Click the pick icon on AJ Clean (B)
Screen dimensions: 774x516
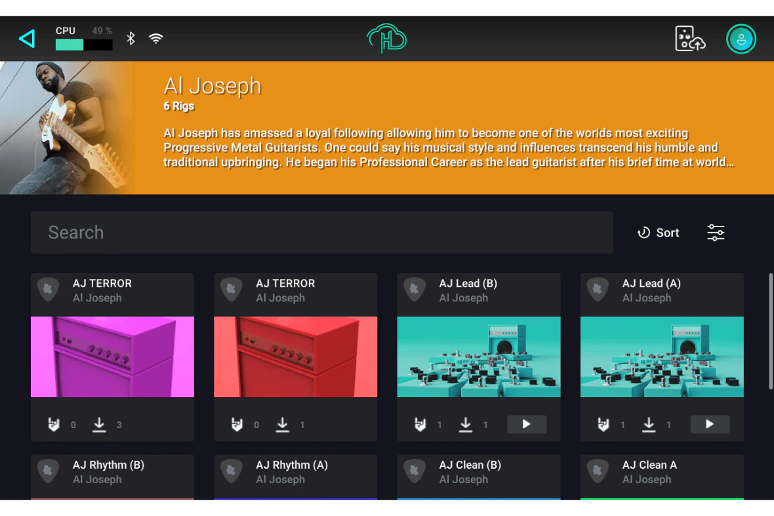[x=415, y=471]
